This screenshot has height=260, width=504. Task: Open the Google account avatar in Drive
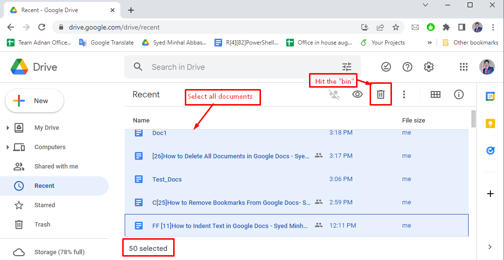tap(487, 67)
